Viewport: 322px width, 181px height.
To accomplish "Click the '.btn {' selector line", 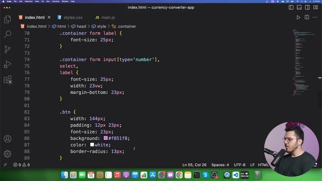I will coord(67,112).
